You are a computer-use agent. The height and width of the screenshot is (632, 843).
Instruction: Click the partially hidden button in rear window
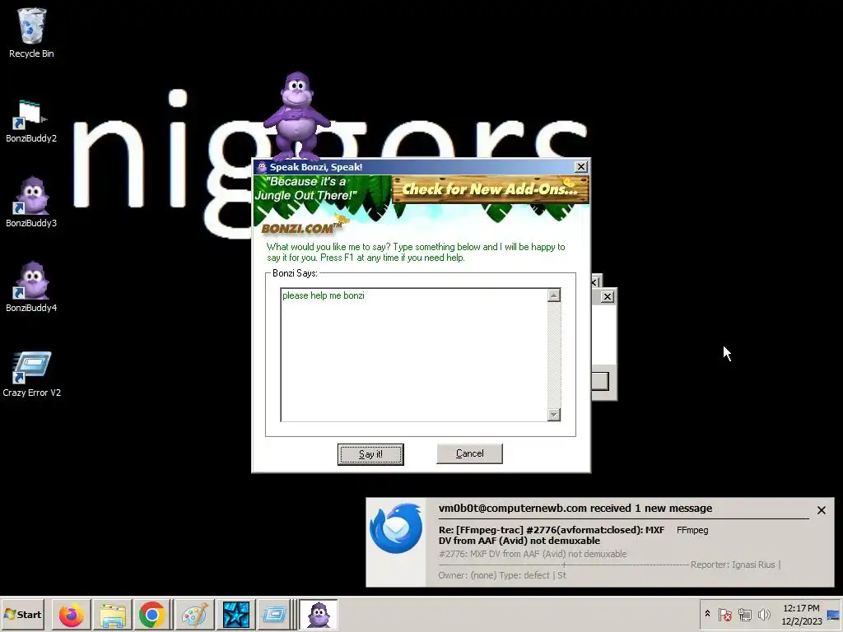point(600,381)
